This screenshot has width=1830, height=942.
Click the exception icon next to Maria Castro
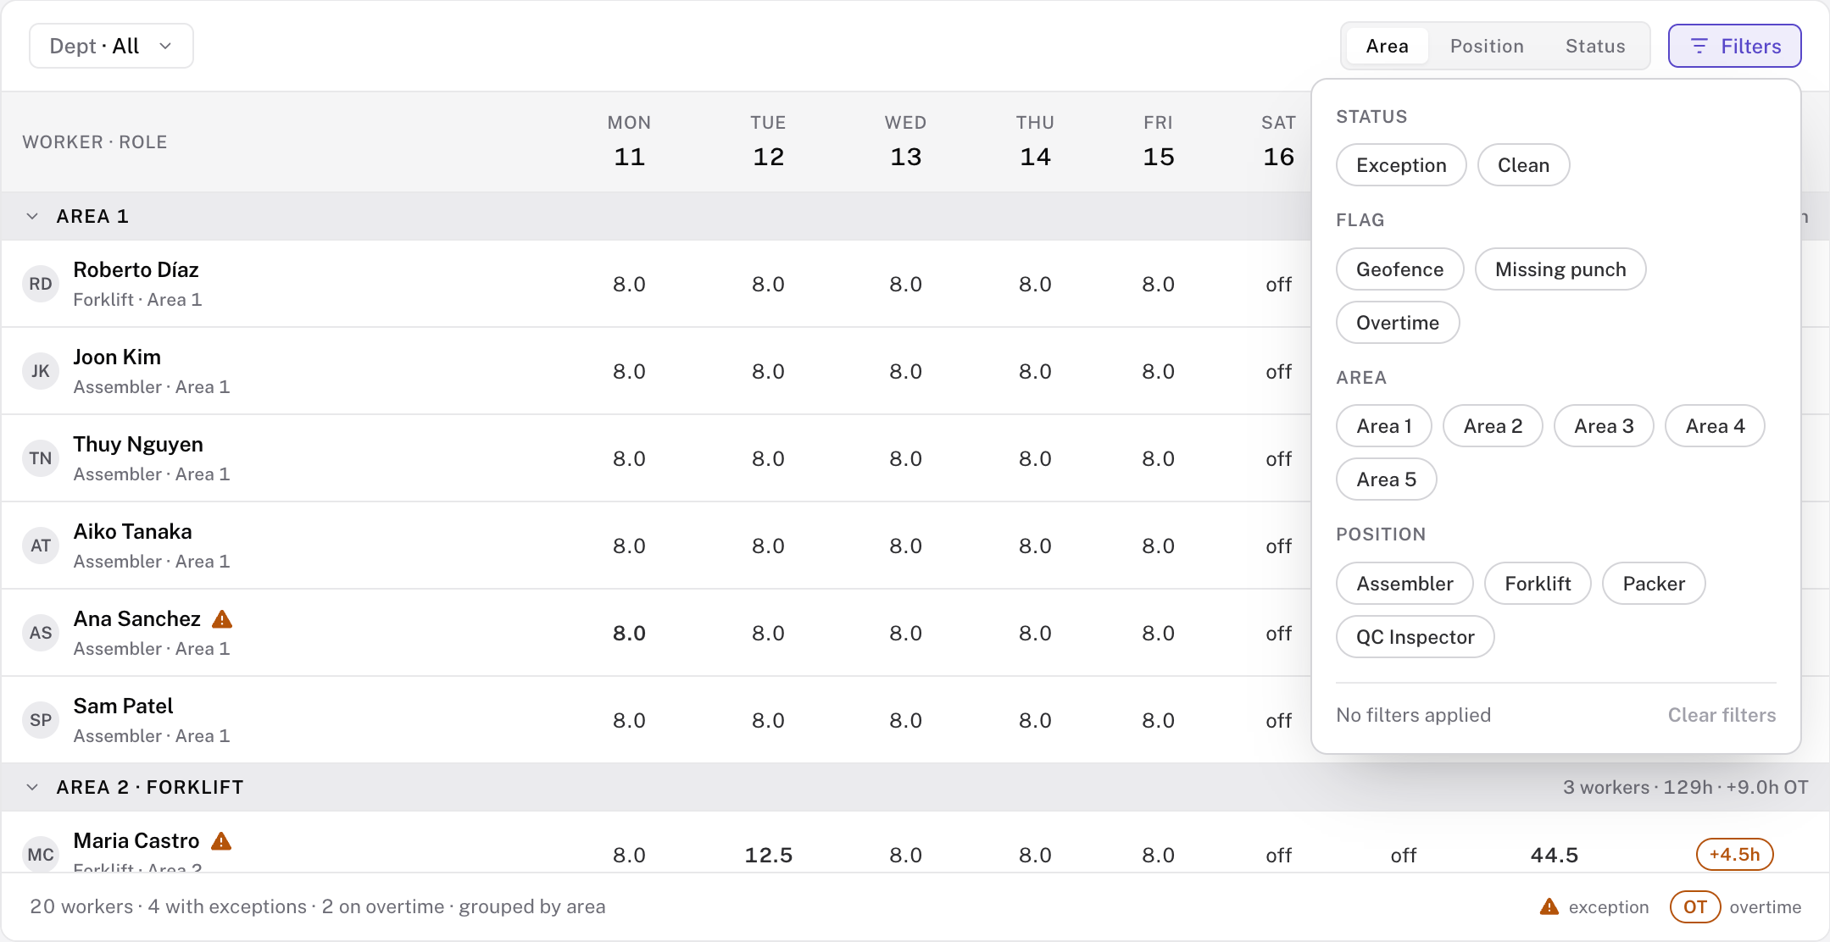221,841
